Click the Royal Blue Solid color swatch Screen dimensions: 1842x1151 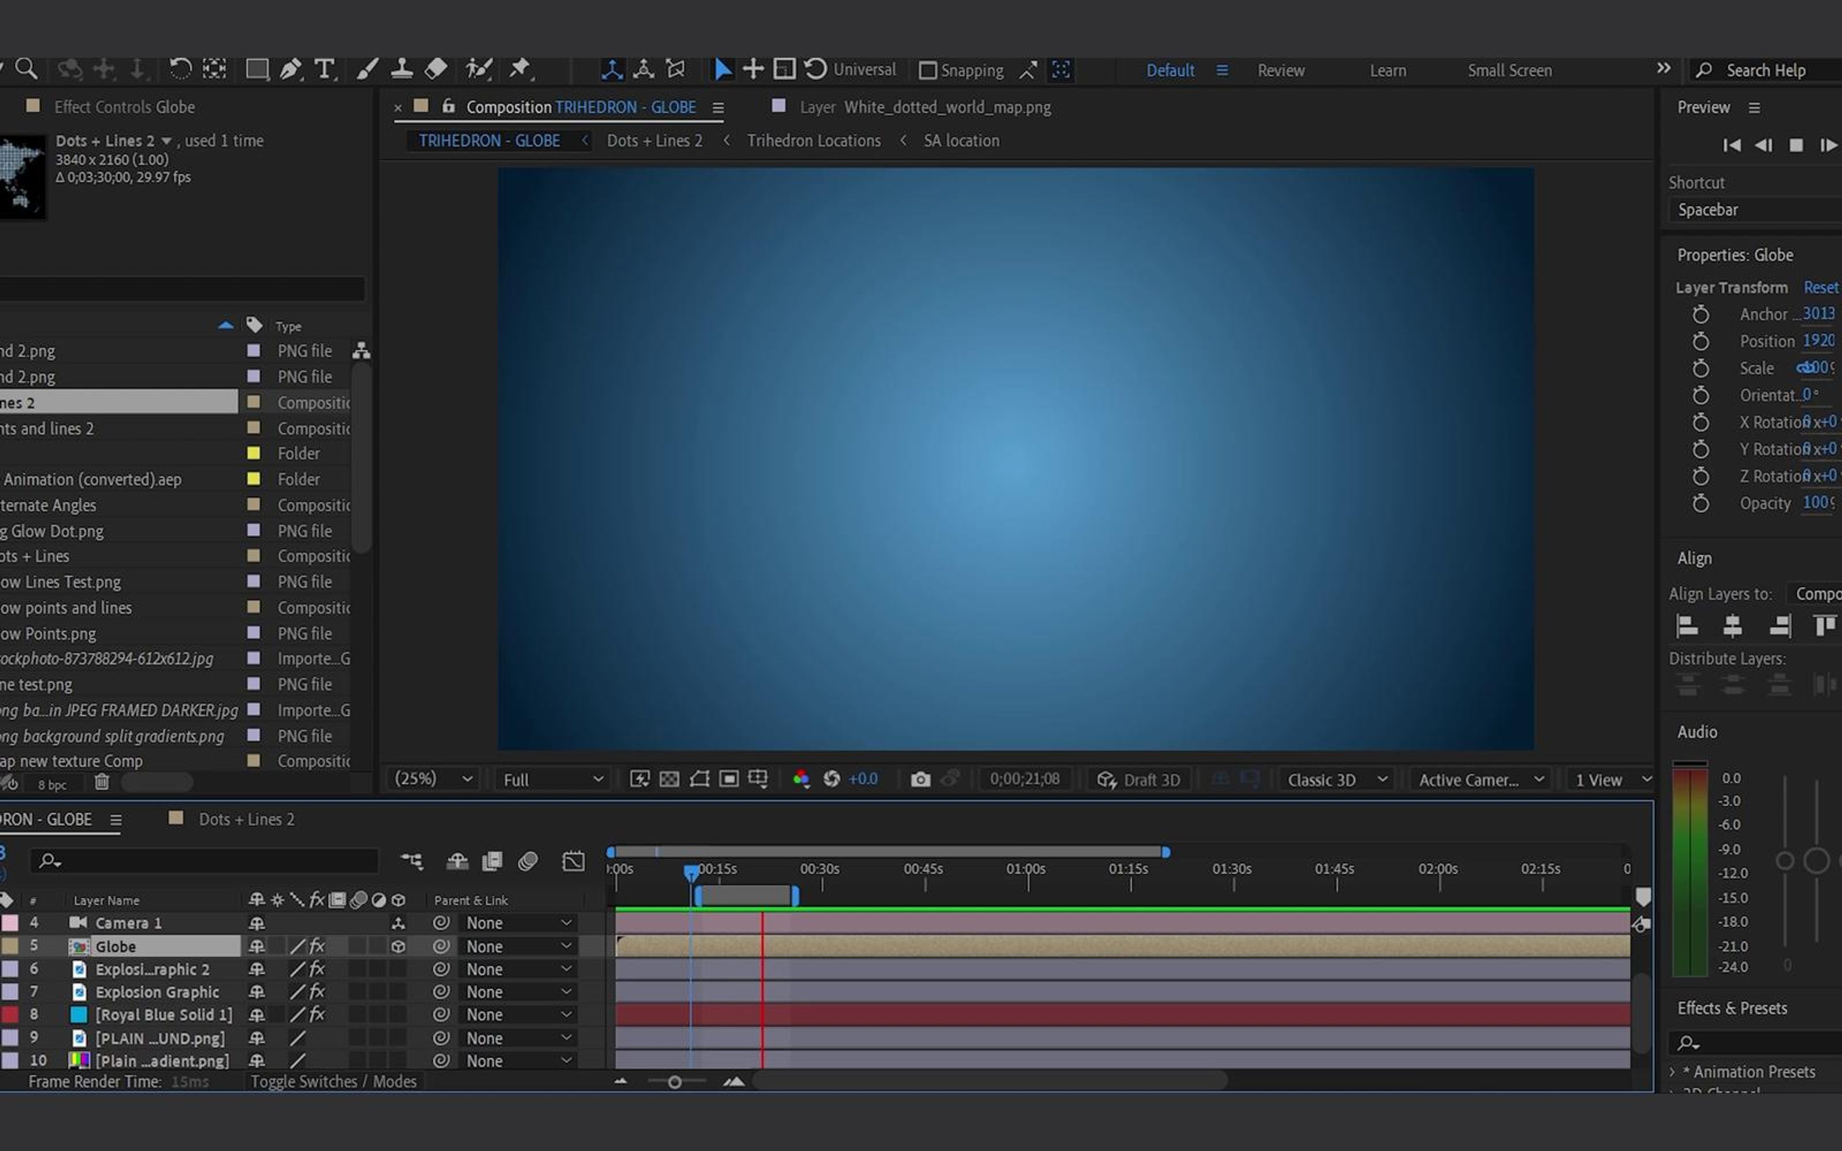pos(78,1015)
